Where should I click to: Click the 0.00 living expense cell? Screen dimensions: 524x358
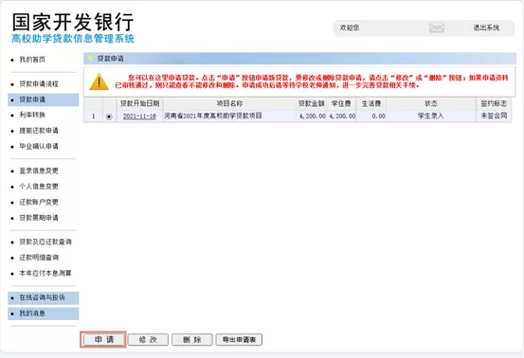(x=371, y=116)
